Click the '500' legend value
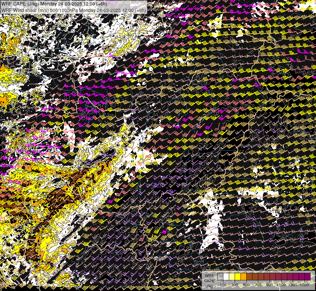316x291 pixels. [246, 285]
